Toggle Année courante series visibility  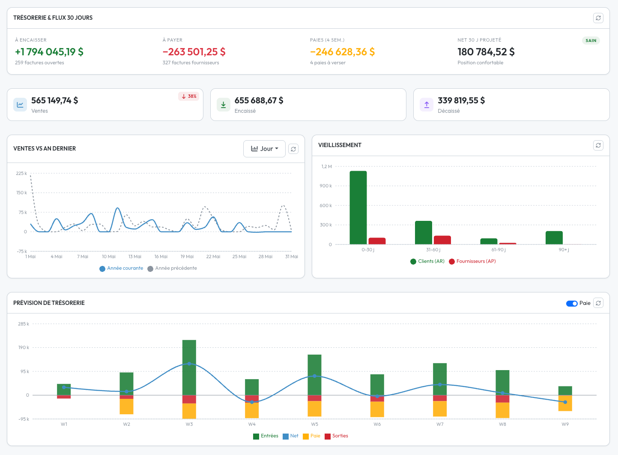pos(121,268)
